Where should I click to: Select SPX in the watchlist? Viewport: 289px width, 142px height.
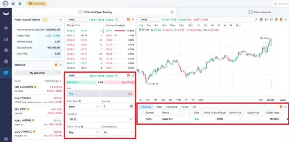click(x=38, y=111)
